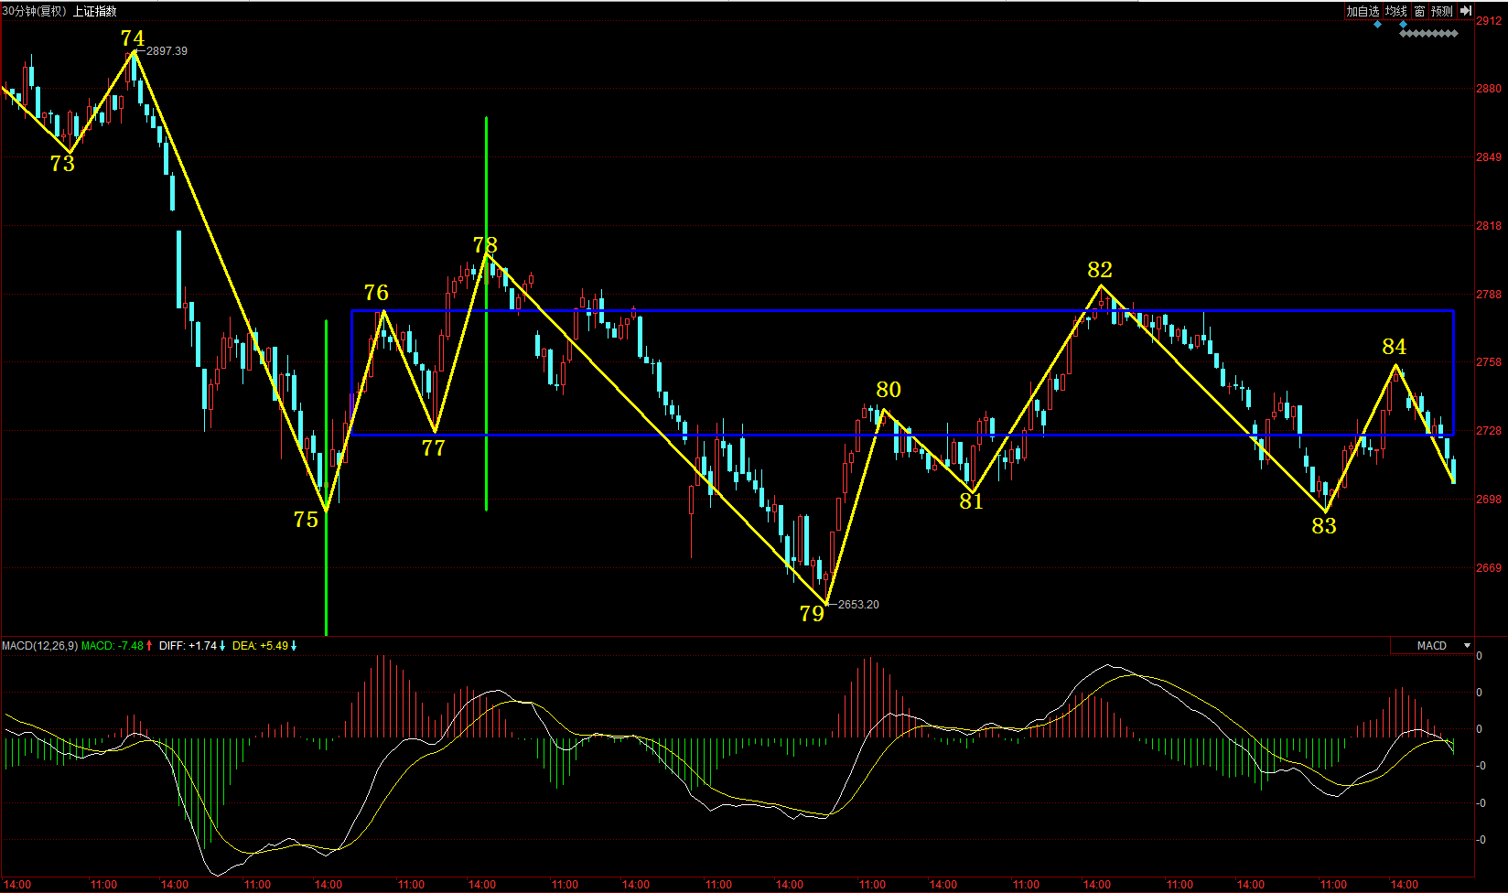Click the red up arrow beside MACD -7.48
The width and height of the screenshot is (1508, 893).
pos(149,646)
